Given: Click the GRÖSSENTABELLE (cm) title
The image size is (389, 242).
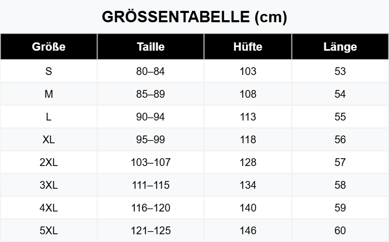Looking at the screenshot, I should (x=195, y=17).
